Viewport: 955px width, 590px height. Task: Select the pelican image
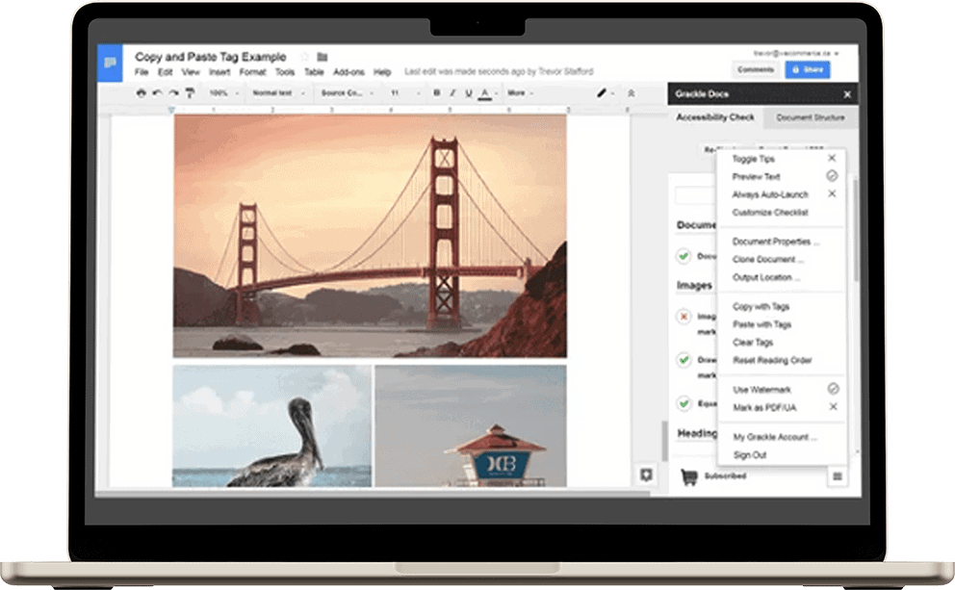pyautogui.click(x=271, y=425)
